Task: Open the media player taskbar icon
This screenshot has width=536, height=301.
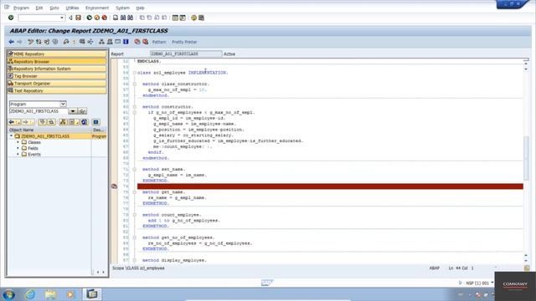Action: coord(70,294)
